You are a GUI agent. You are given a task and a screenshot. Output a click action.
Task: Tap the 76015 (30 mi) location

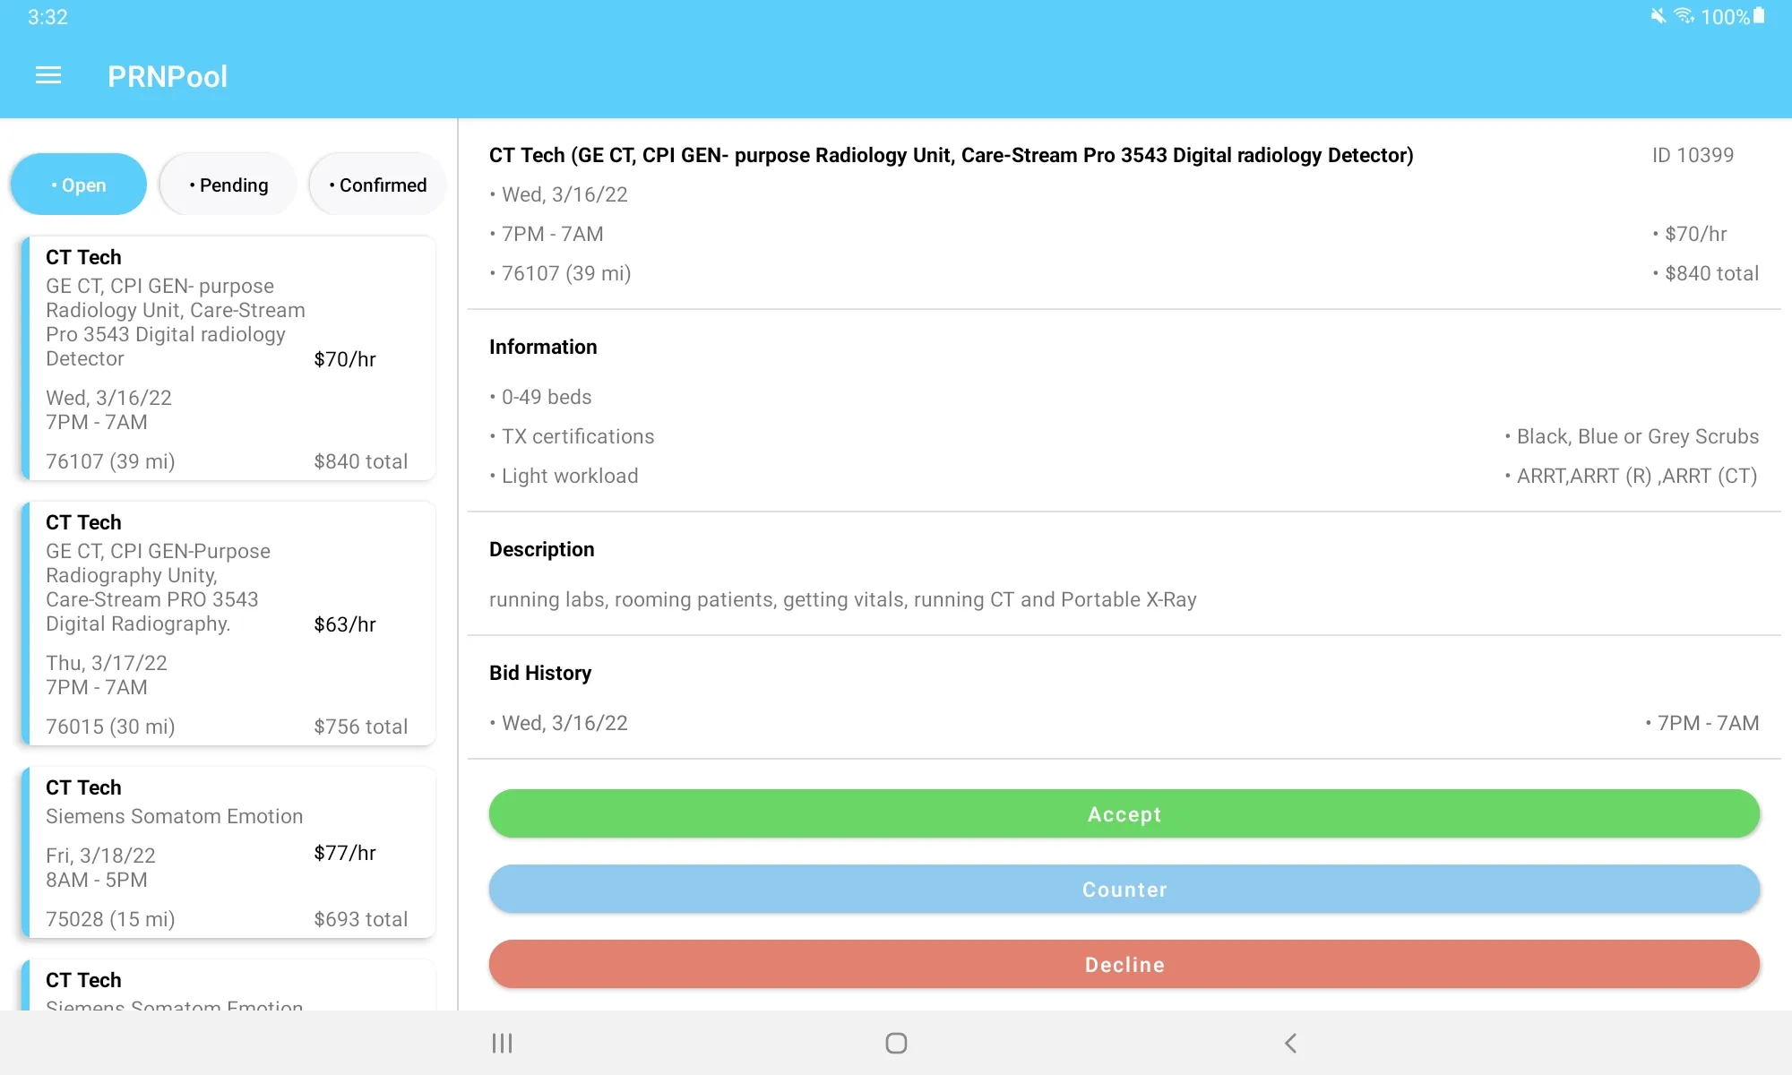tap(110, 727)
